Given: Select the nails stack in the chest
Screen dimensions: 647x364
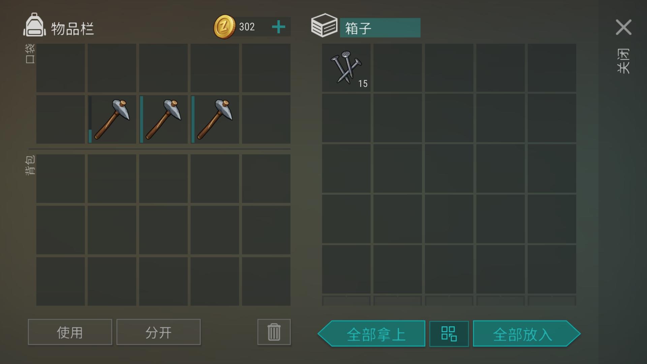Looking at the screenshot, I should point(346,68).
